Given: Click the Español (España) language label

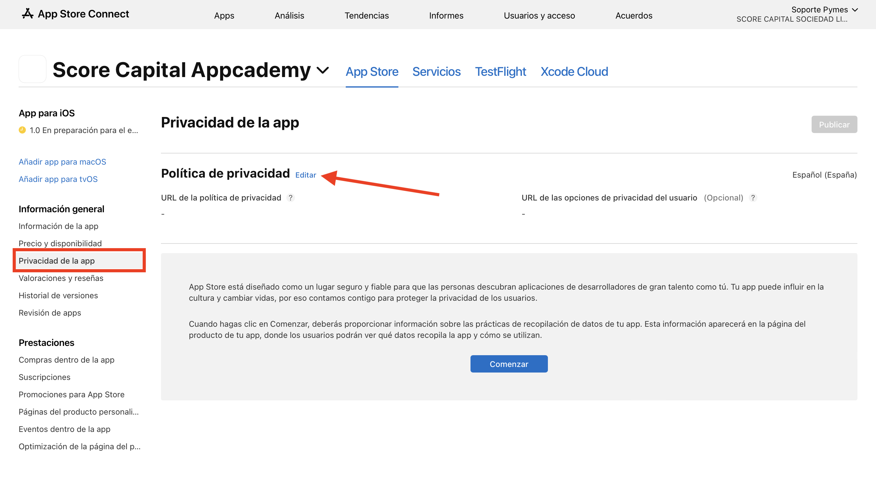Looking at the screenshot, I should pyautogui.click(x=824, y=175).
